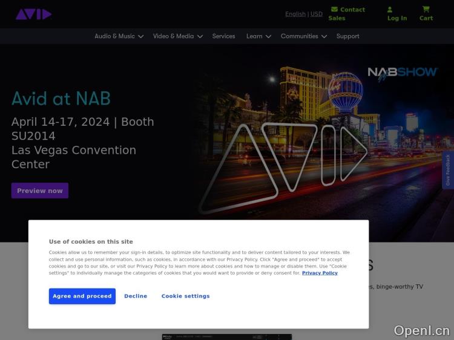Image resolution: width=454 pixels, height=340 pixels.
Task: Click the NAB Show logo
Action: point(403,74)
